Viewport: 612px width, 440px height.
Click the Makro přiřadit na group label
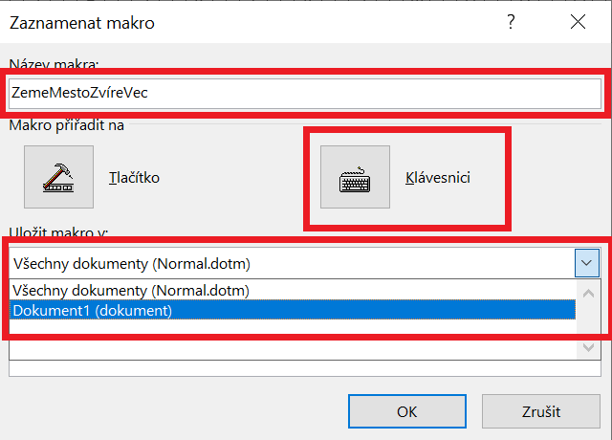[x=67, y=123]
